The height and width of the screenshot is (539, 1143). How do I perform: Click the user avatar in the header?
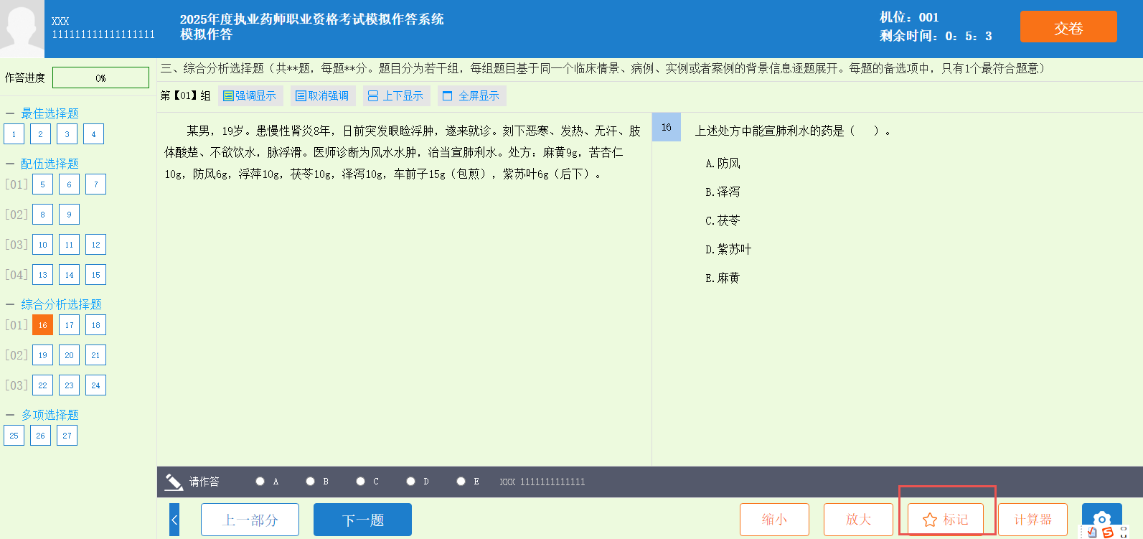pyautogui.click(x=22, y=29)
